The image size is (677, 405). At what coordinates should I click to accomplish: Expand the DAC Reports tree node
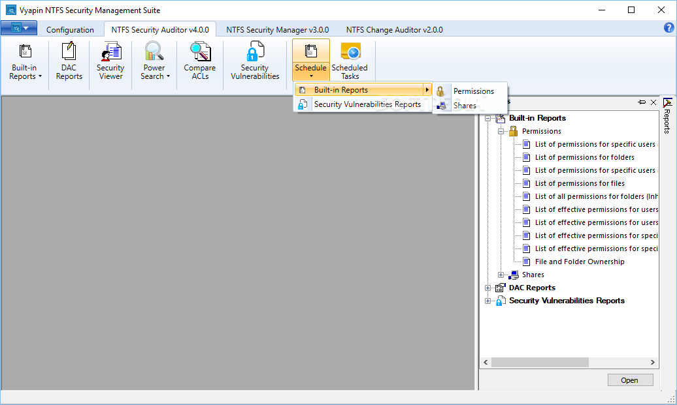pos(487,288)
